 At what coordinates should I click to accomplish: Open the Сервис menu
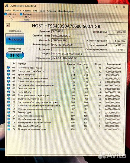(27, 11)
